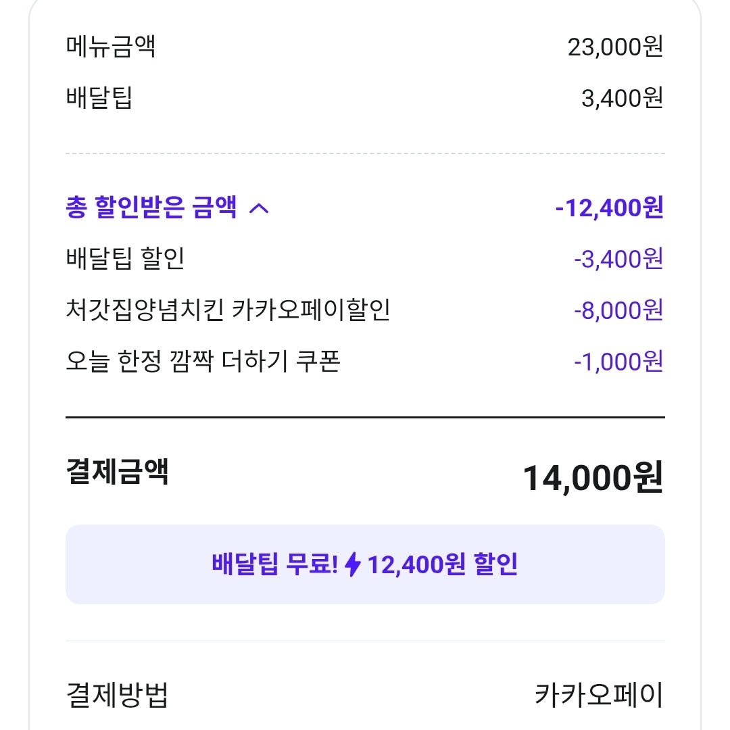Click the 메뉴금액 label
This screenshot has height=730, width=730.
[x=111, y=47]
